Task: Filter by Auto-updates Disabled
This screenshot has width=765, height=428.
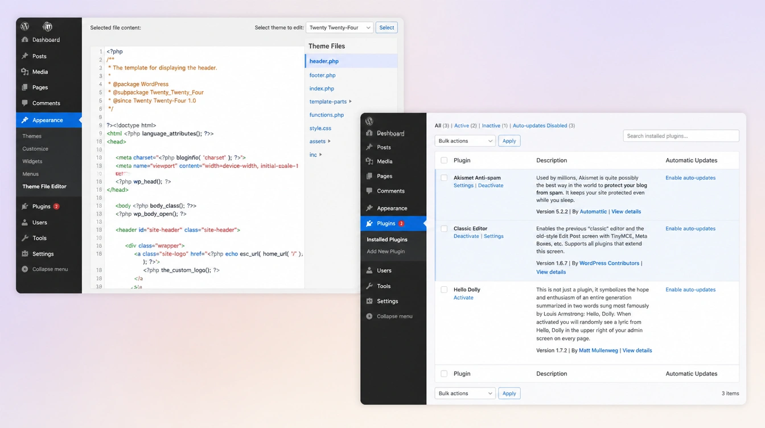Action: coord(540,126)
